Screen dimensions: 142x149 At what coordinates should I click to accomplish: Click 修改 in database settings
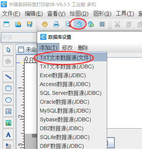(67, 48)
